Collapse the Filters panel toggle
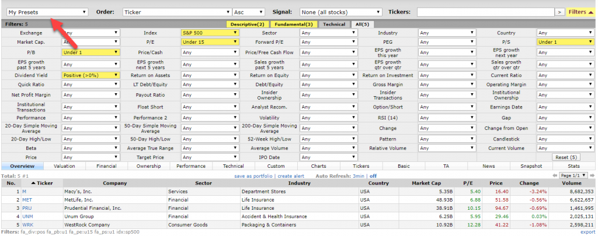The image size is (598, 236). click(x=581, y=12)
